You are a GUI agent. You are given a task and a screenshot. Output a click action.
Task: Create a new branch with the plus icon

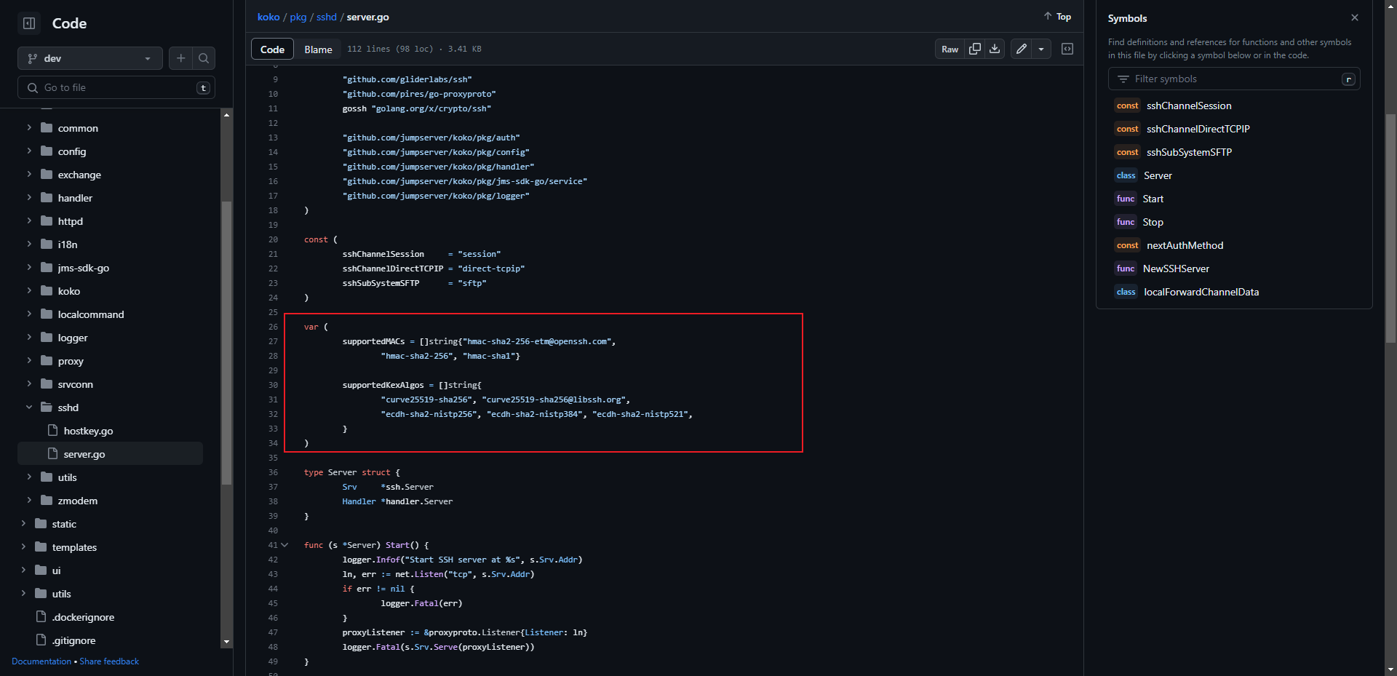(180, 58)
